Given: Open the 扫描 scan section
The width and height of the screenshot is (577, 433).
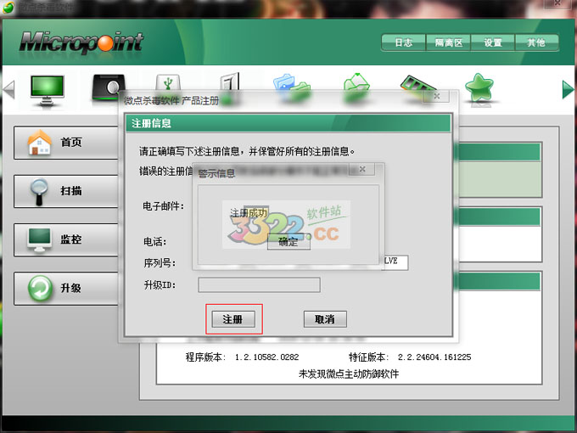Looking at the screenshot, I should [66, 192].
